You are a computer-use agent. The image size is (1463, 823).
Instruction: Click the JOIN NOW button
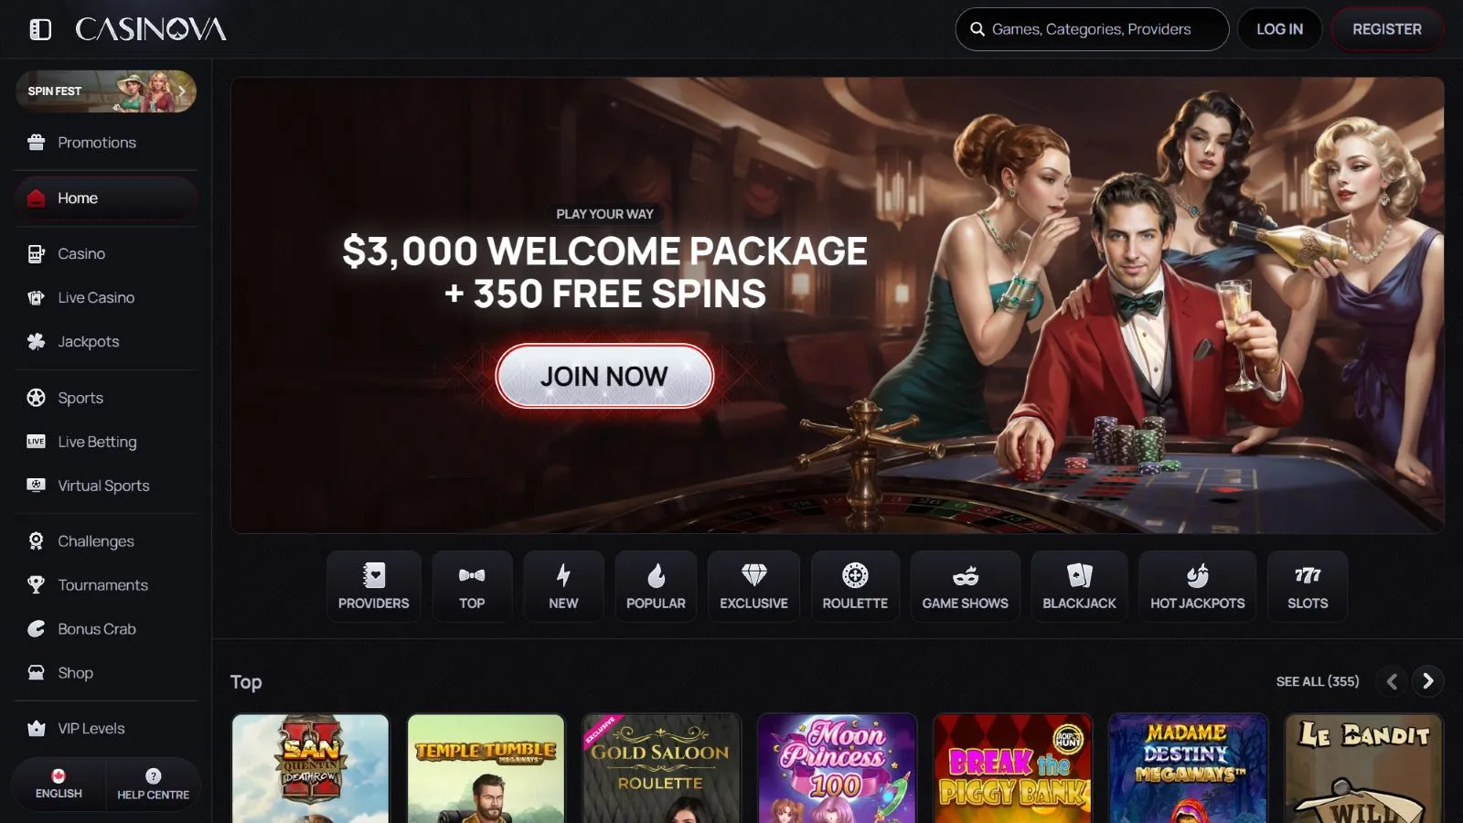604,376
